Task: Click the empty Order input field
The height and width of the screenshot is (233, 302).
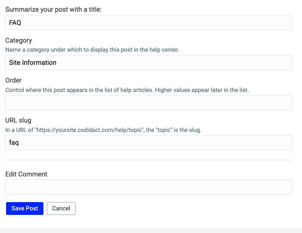Action: [x=148, y=103]
